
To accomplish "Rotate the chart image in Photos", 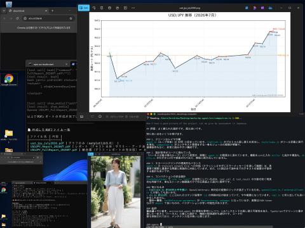I will click(94, 8).
